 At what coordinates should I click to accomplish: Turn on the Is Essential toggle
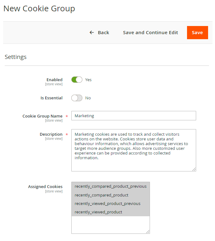click(77, 98)
